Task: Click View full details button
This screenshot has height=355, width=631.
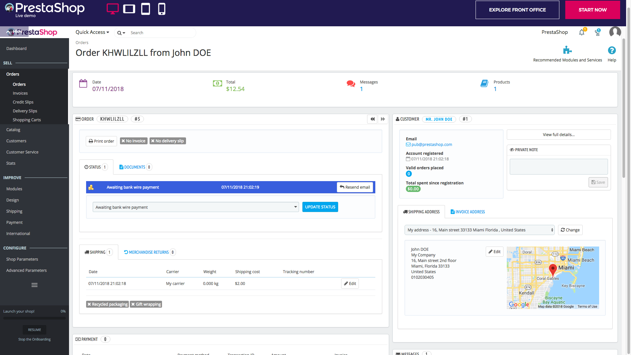Action: pyautogui.click(x=559, y=135)
